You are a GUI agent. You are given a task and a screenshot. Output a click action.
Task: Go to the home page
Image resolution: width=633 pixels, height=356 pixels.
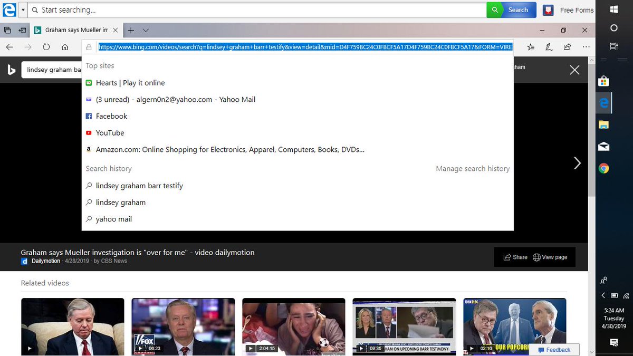point(65,47)
